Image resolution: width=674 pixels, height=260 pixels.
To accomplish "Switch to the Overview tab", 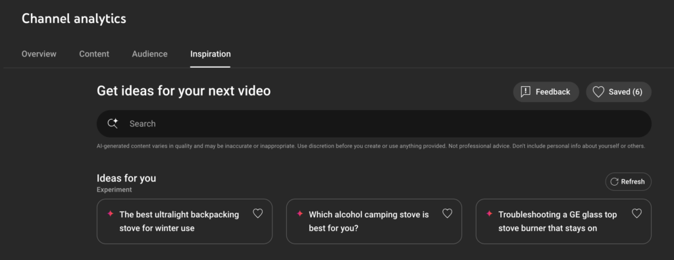I will [x=39, y=54].
